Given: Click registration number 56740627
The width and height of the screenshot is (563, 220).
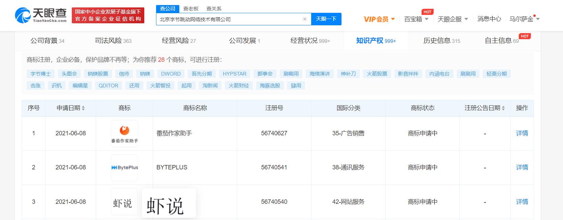Looking at the screenshot, I should coord(274,134).
